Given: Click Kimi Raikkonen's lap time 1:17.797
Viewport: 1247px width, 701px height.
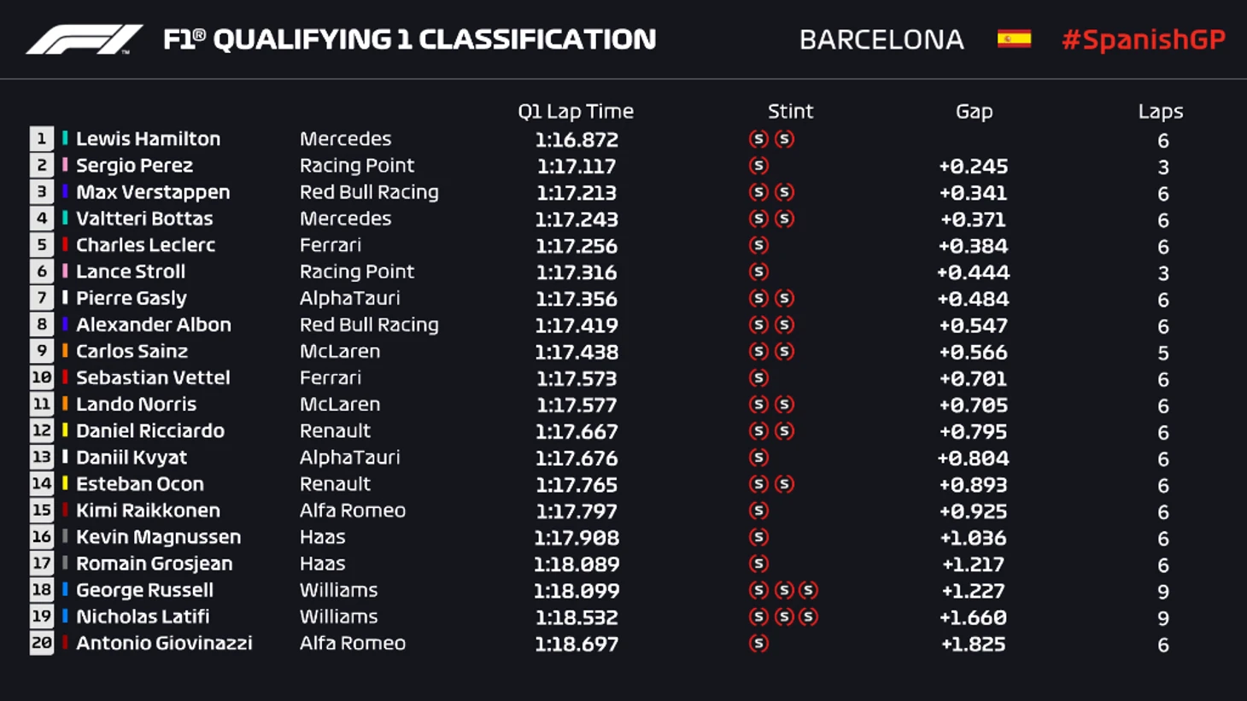Looking at the screenshot, I should coord(576,511).
